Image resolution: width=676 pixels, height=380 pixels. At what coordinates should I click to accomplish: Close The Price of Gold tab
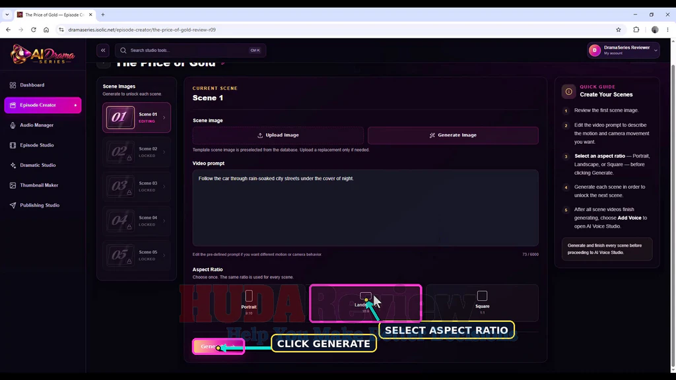(90, 15)
